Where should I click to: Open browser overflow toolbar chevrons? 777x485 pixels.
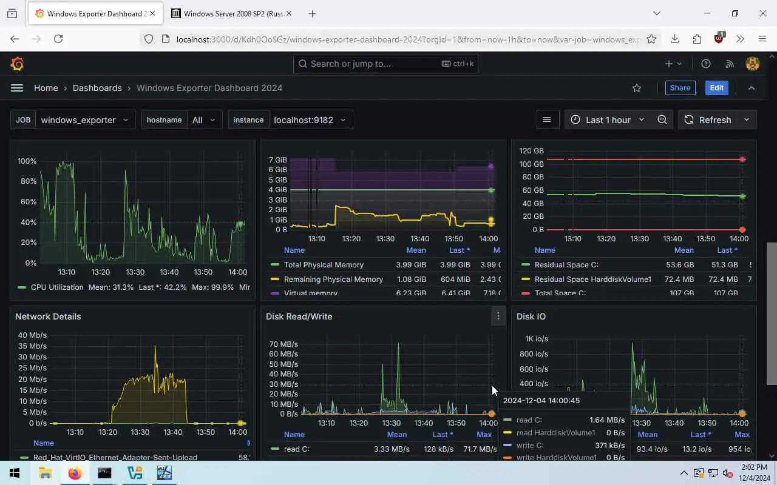click(741, 39)
